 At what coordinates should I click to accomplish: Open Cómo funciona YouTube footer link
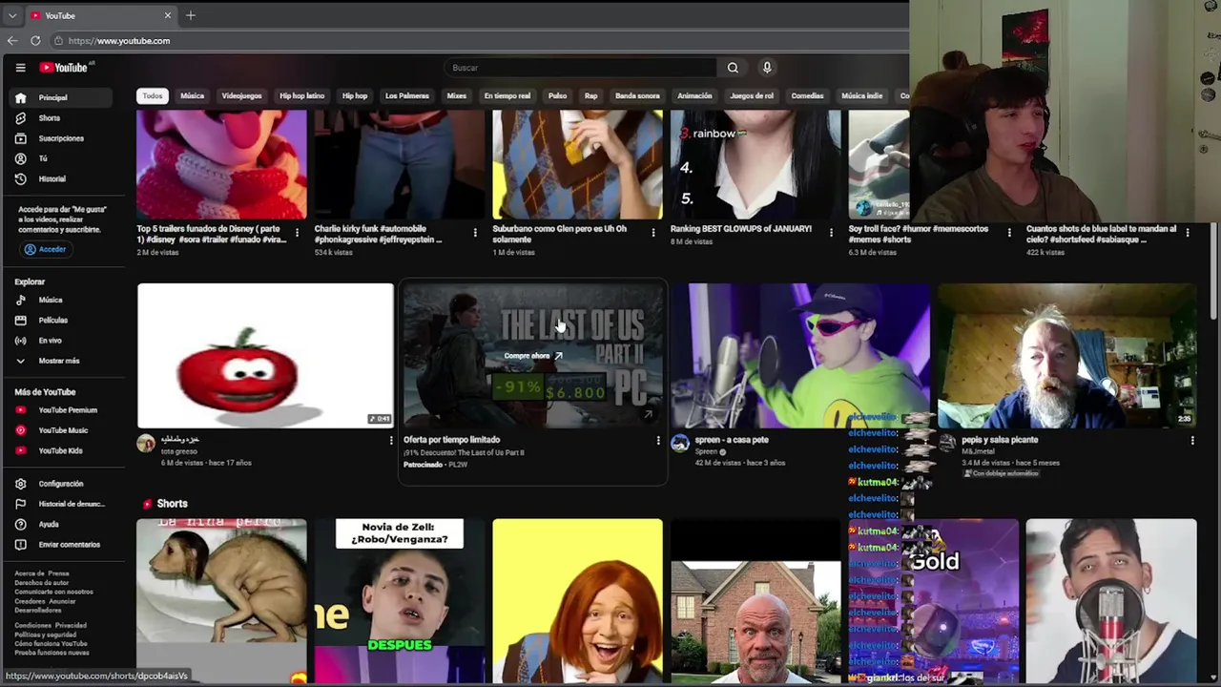click(x=51, y=643)
